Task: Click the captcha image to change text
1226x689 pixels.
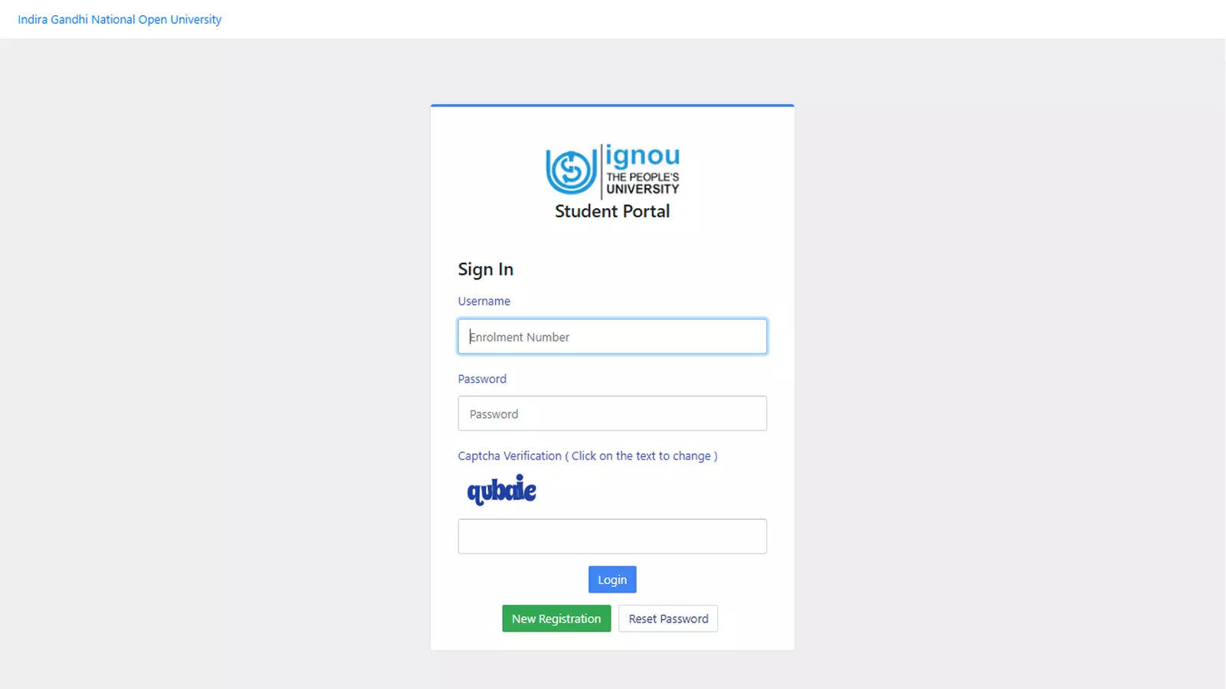Action: pyautogui.click(x=502, y=490)
